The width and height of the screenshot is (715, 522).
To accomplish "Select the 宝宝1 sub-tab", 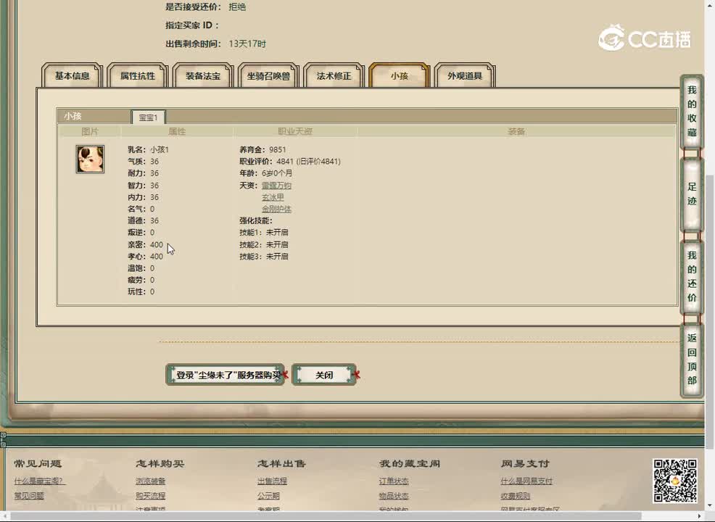I will click(148, 117).
